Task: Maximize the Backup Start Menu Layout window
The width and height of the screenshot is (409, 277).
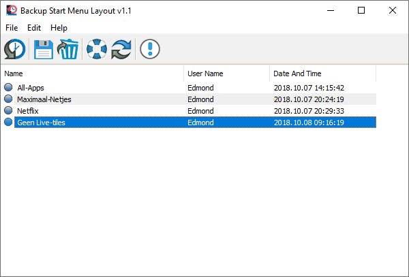Action: click(x=361, y=10)
